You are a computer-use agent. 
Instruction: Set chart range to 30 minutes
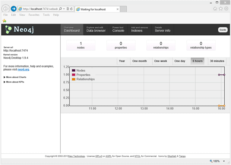(217, 61)
